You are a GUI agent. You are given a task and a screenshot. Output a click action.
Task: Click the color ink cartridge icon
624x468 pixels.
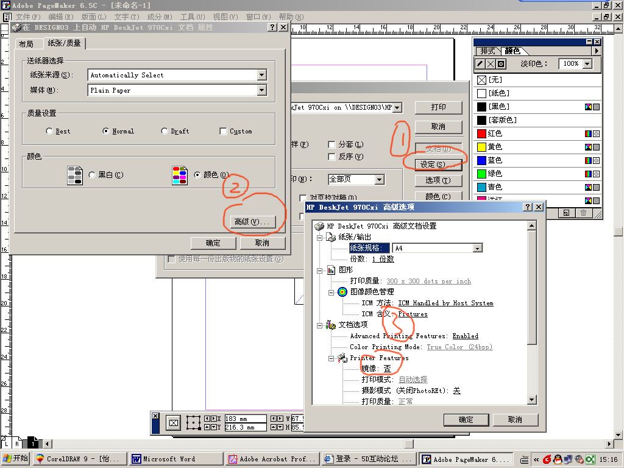pos(180,175)
